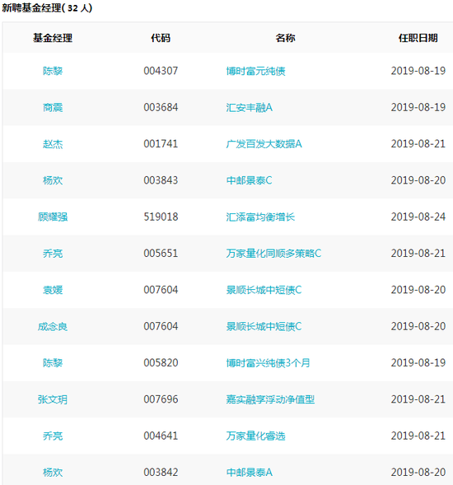
Task: Select fund code 007696
Action: tap(161, 399)
